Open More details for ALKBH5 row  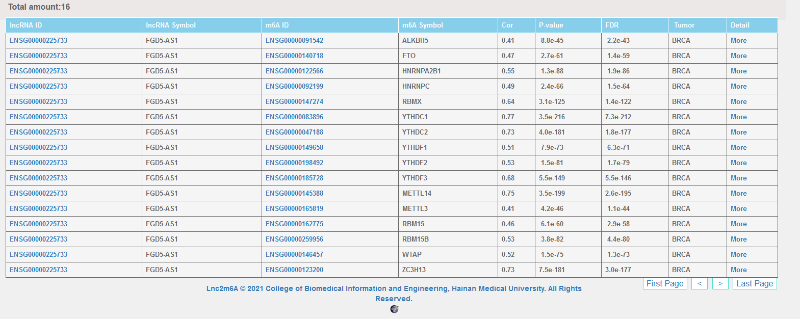coord(738,40)
